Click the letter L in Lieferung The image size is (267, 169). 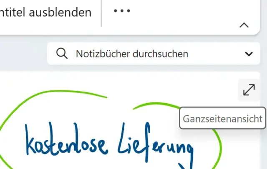click(x=123, y=139)
